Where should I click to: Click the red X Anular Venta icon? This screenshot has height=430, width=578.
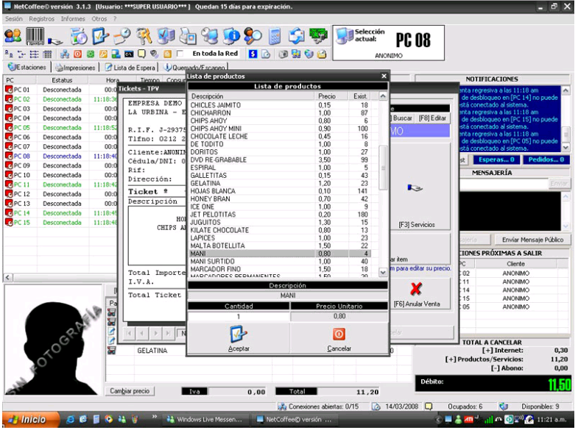coord(416,289)
